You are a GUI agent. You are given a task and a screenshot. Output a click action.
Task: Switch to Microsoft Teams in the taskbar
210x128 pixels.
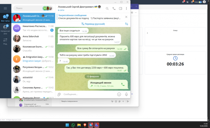[x=97, y=125]
